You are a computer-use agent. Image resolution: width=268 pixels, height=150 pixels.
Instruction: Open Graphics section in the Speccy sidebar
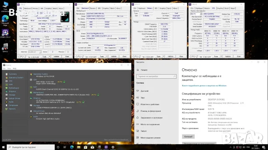click(12, 92)
